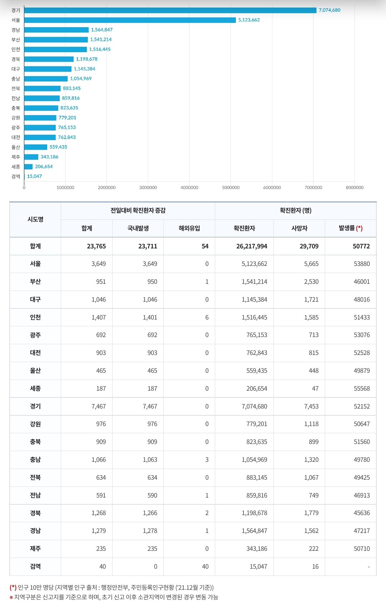
Task: Select total confirmed cases 26,217,994
Action: click(x=252, y=246)
